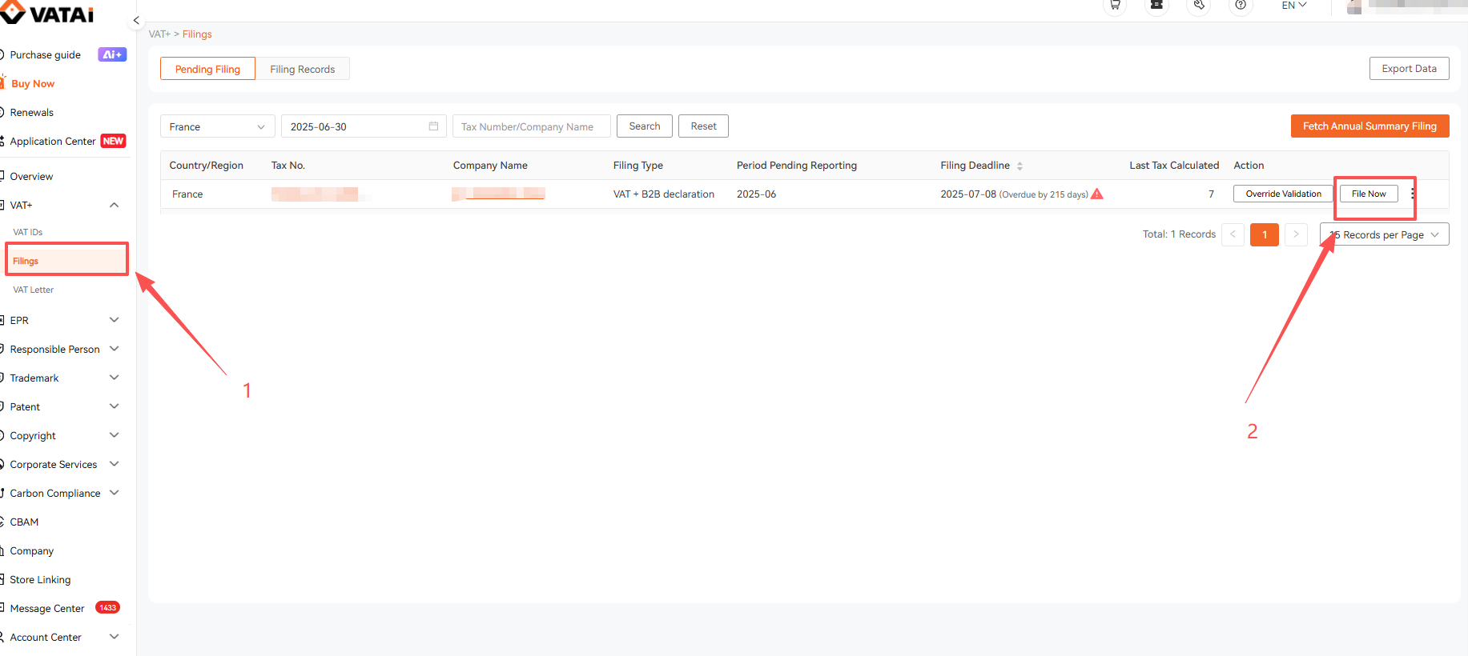Click the File Now button

pos(1369,194)
